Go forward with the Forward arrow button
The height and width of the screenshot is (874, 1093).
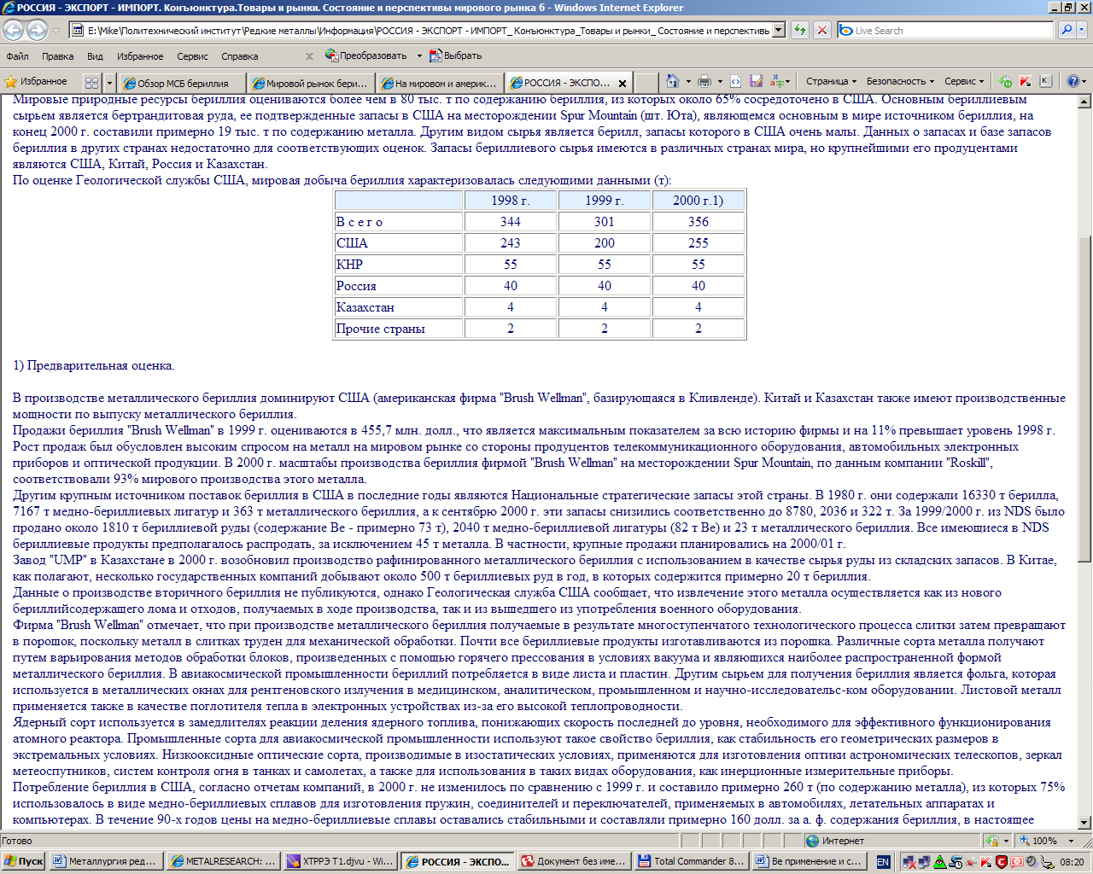[x=37, y=31]
